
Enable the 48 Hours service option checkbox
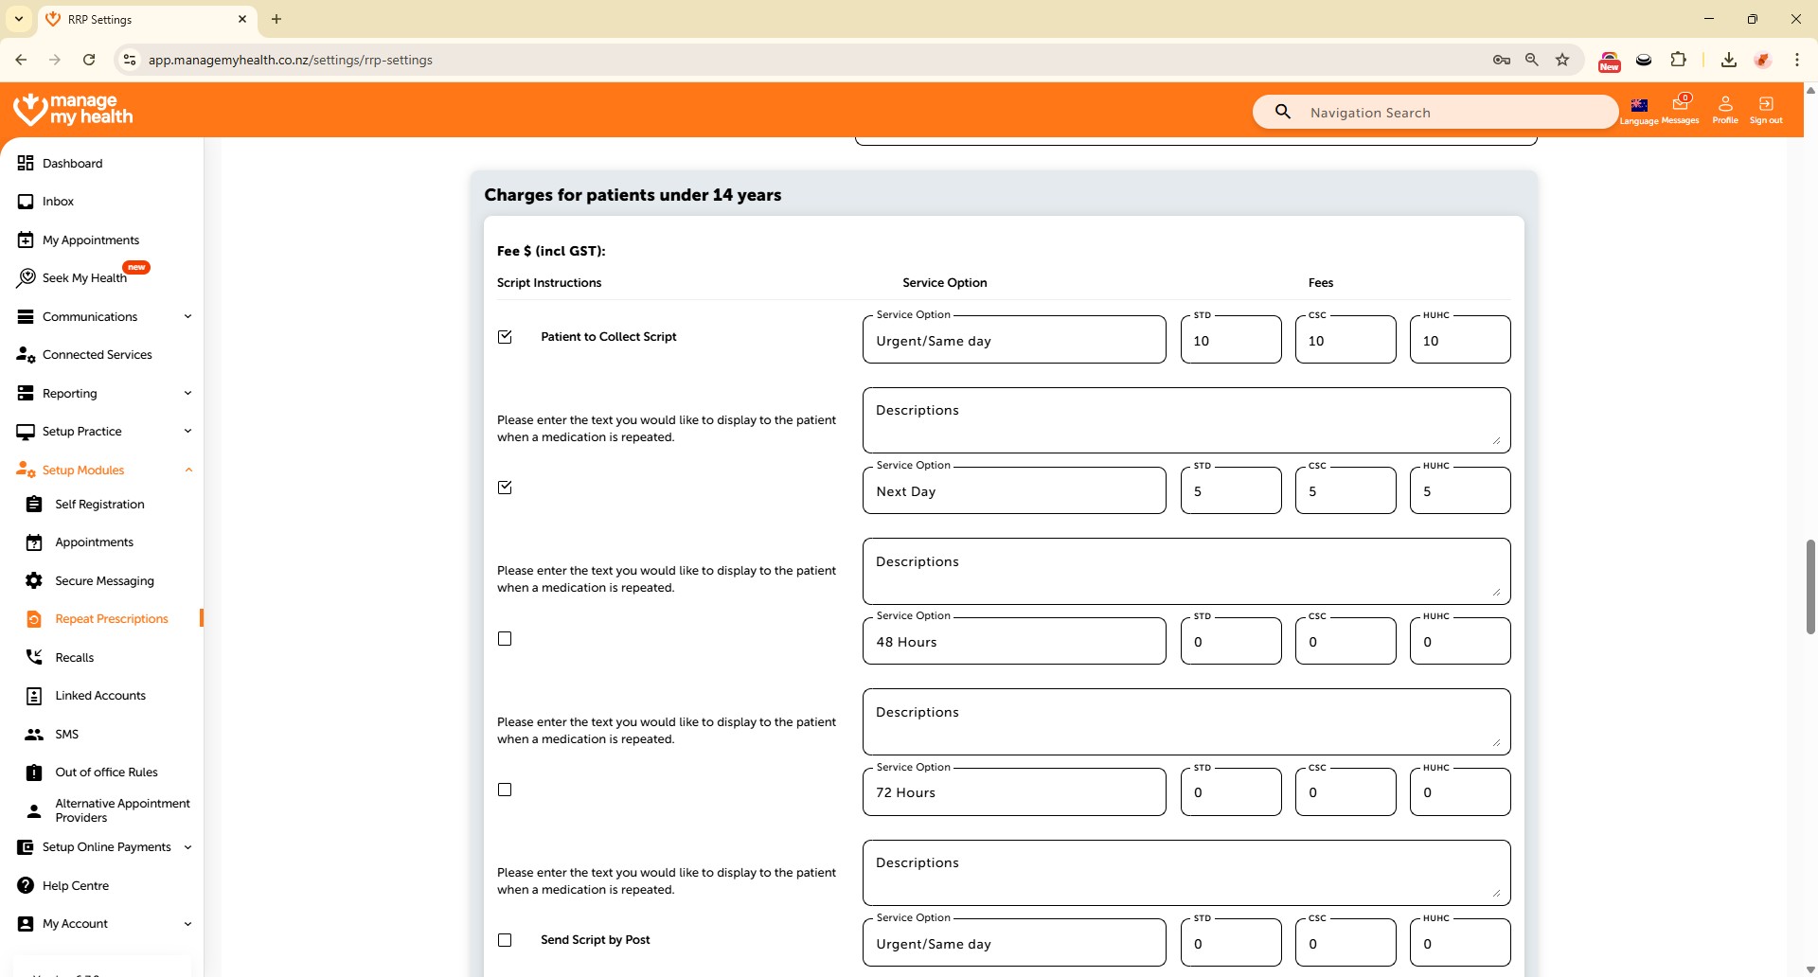click(x=505, y=639)
